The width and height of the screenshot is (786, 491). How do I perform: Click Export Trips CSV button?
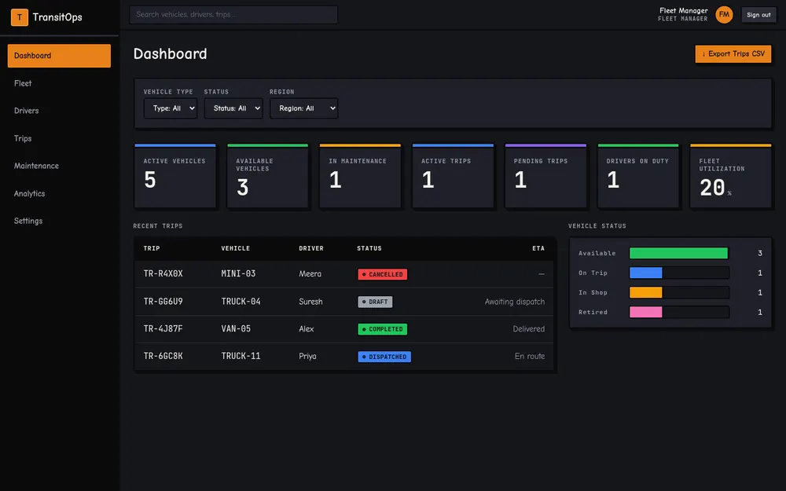click(733, 53)
